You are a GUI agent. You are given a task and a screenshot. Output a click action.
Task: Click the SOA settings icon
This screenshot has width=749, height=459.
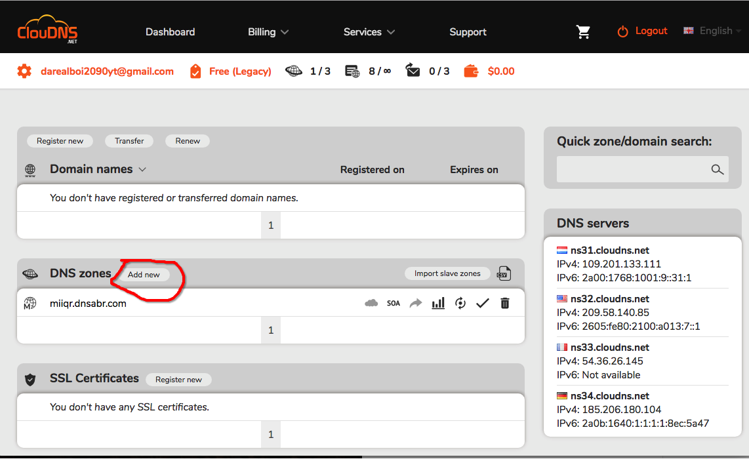click(394, 303)
